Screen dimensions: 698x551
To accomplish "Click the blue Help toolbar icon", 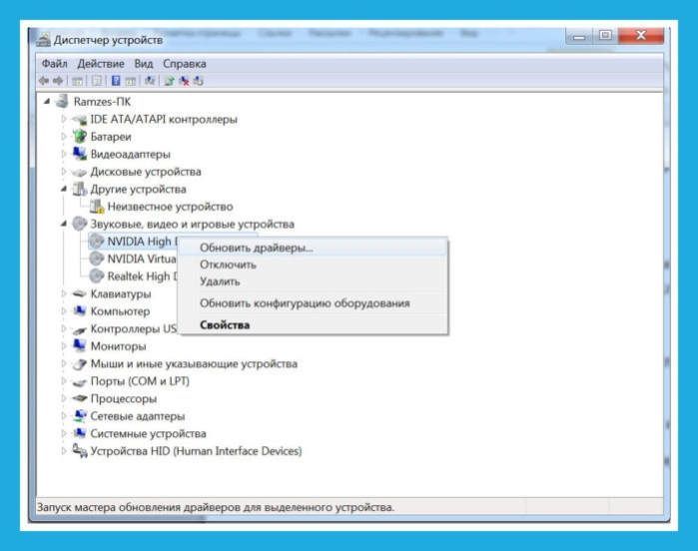I will [116, 81].
